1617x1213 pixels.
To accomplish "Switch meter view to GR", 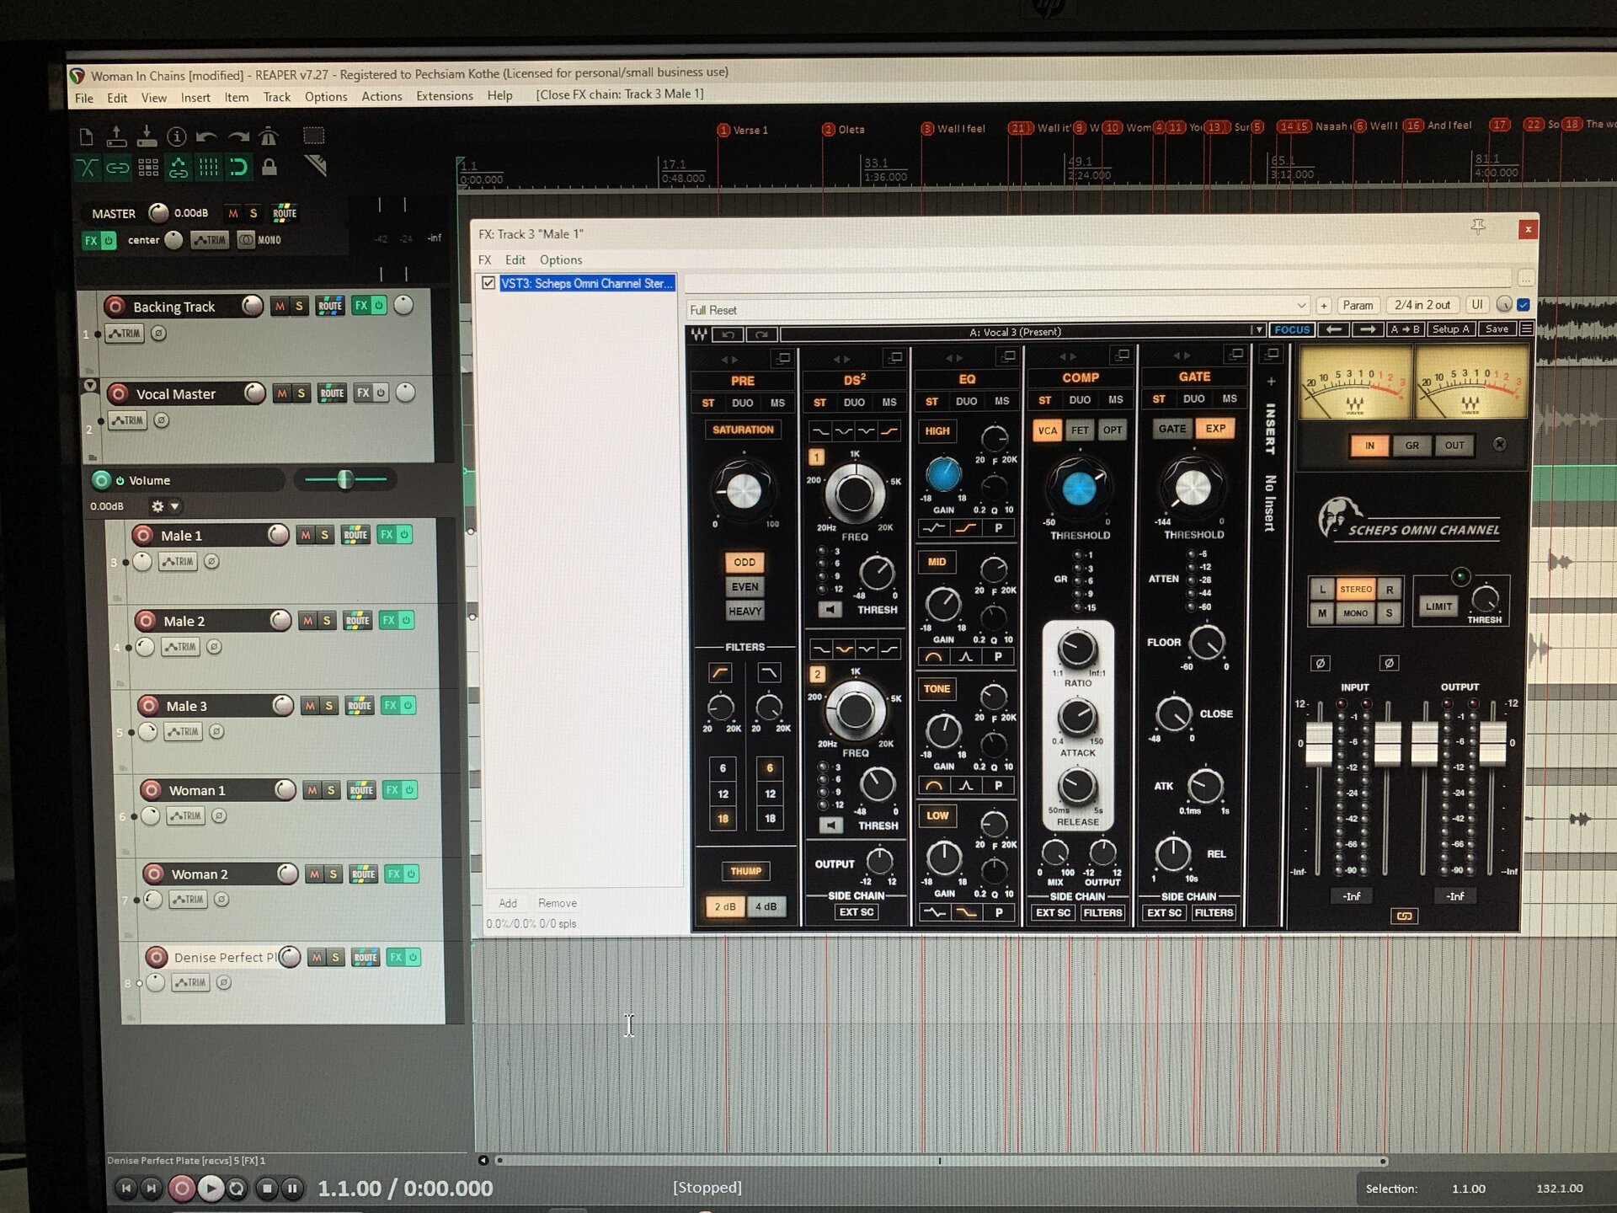I will pyautogui.click(x=1412, y=446).
